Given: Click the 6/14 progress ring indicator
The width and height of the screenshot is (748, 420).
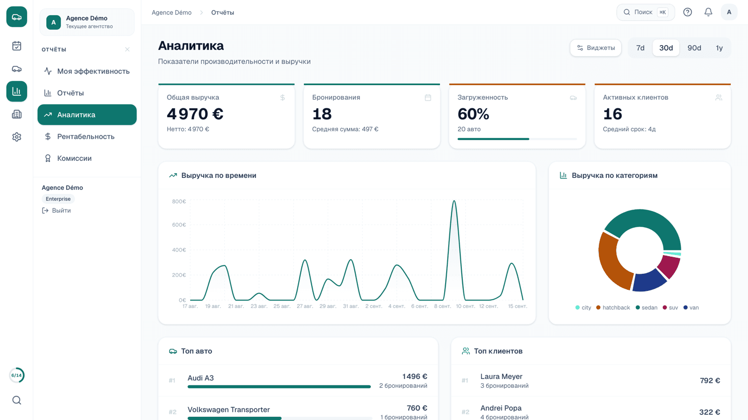Looking at the screenshot, I should pyautogui.click(x=17, y=375).
